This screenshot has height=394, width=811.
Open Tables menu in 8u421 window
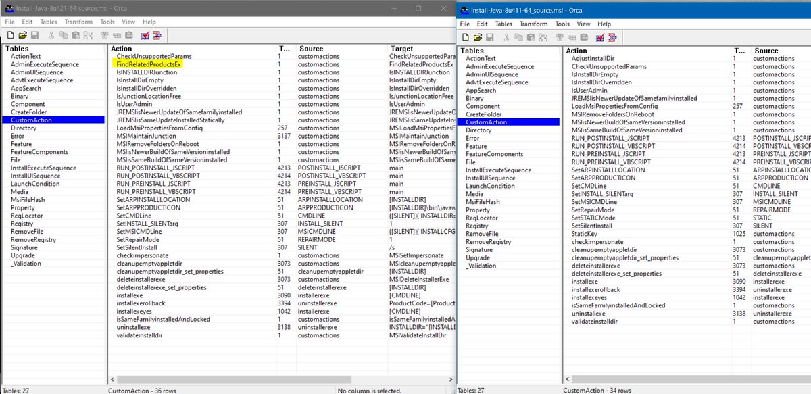coord(49,22)
